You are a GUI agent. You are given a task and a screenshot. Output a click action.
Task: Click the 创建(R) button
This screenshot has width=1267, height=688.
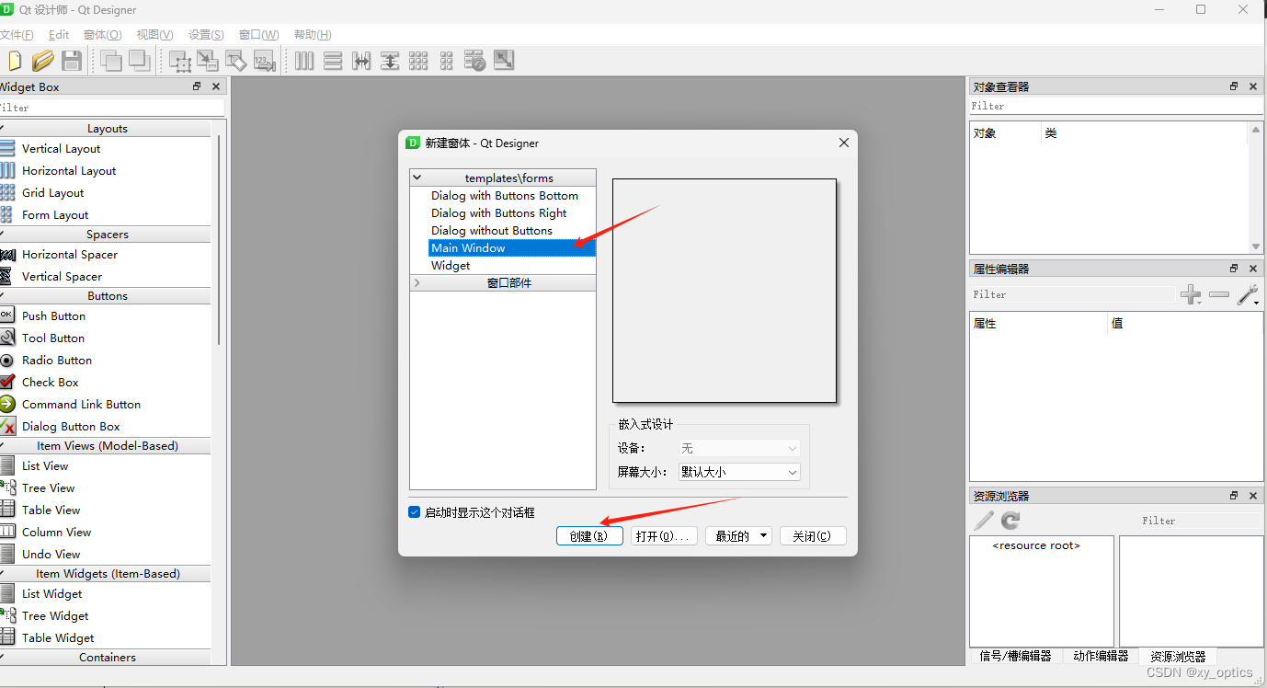coord(589,536)
